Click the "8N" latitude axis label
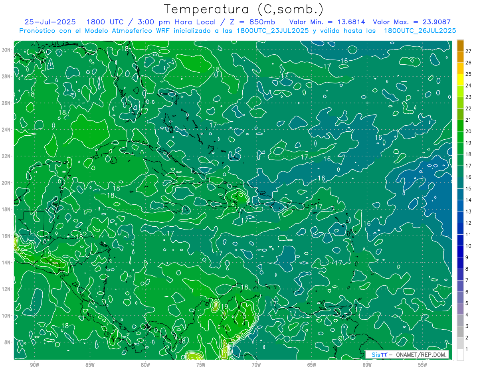The height and width of the screenshot is (370, 479). 8,342
